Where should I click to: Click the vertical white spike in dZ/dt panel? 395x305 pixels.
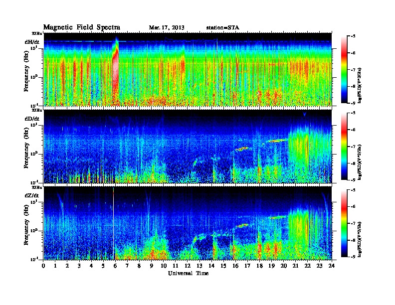click(x=113, y=223)
